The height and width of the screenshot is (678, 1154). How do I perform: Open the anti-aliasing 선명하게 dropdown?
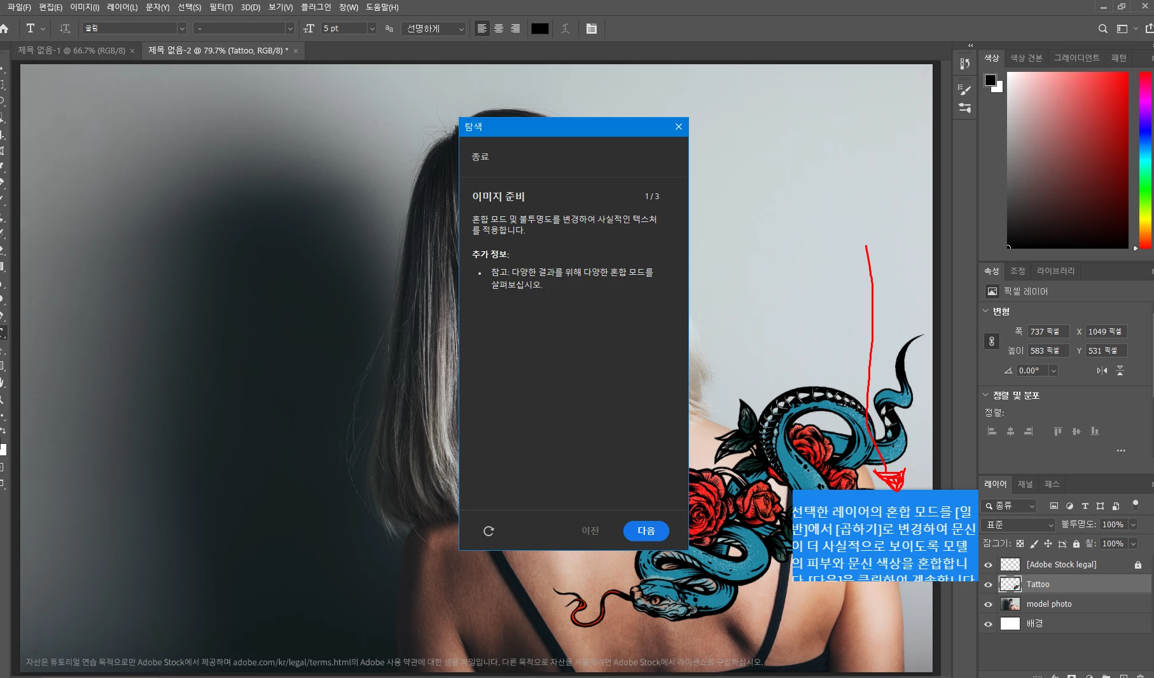434,29
